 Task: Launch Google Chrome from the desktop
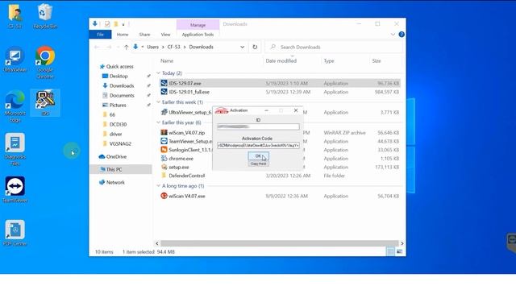[45, 63]
